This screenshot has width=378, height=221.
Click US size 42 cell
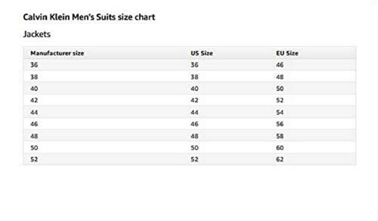[194, 100]
